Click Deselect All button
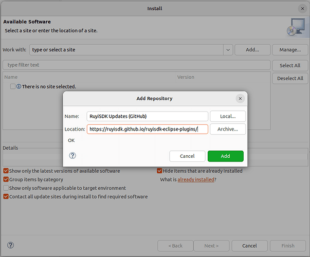This screenshot has width=310, height=257. [290, 79]
